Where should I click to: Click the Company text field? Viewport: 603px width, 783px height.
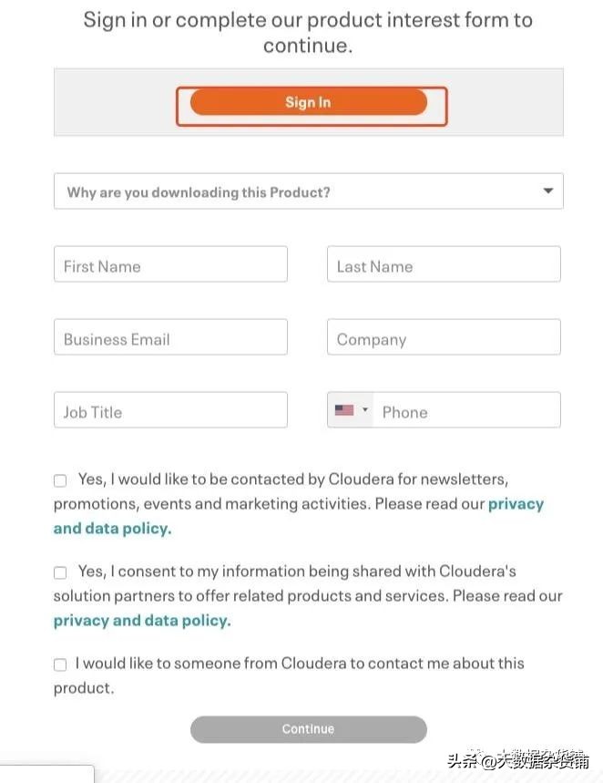(x=444, y=339)
